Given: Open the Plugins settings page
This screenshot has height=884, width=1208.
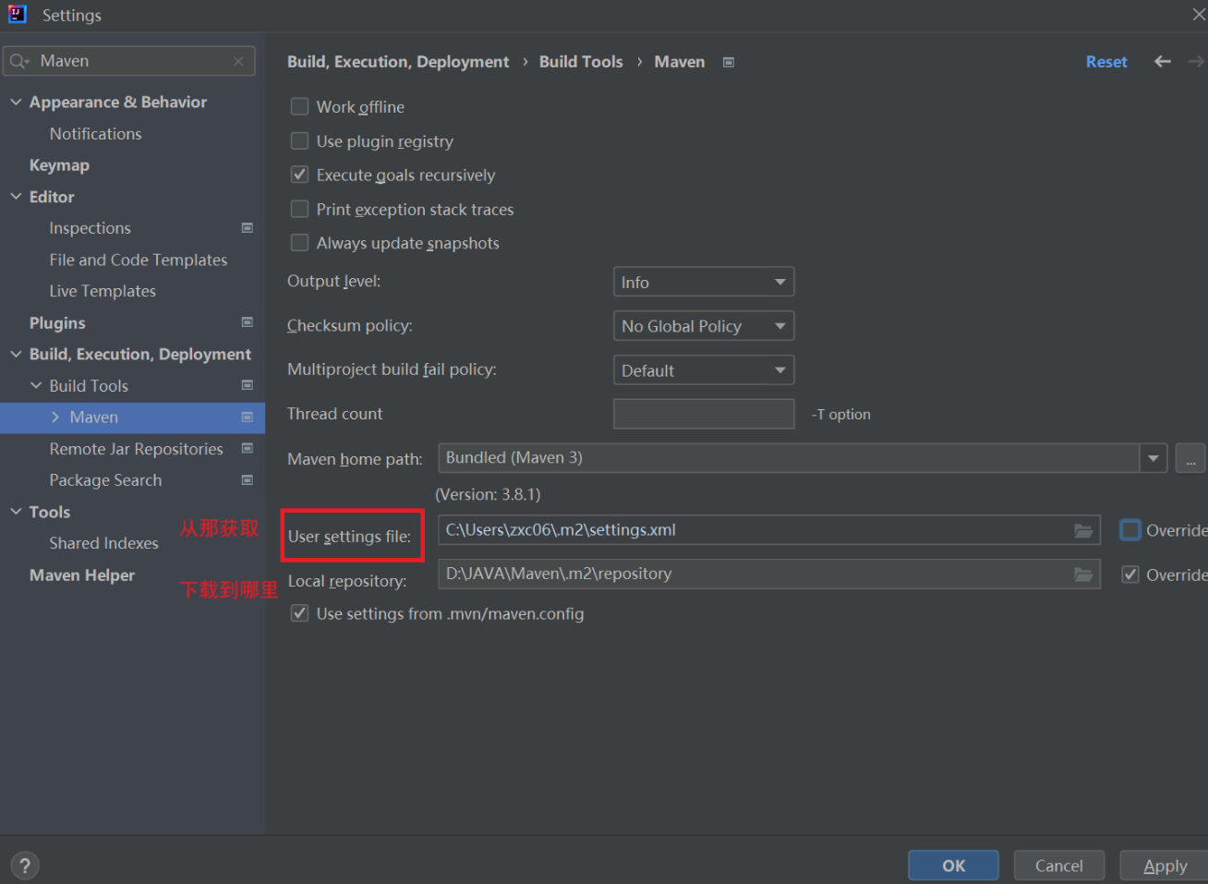Looking at the screenshot, I should click(57, 322).
